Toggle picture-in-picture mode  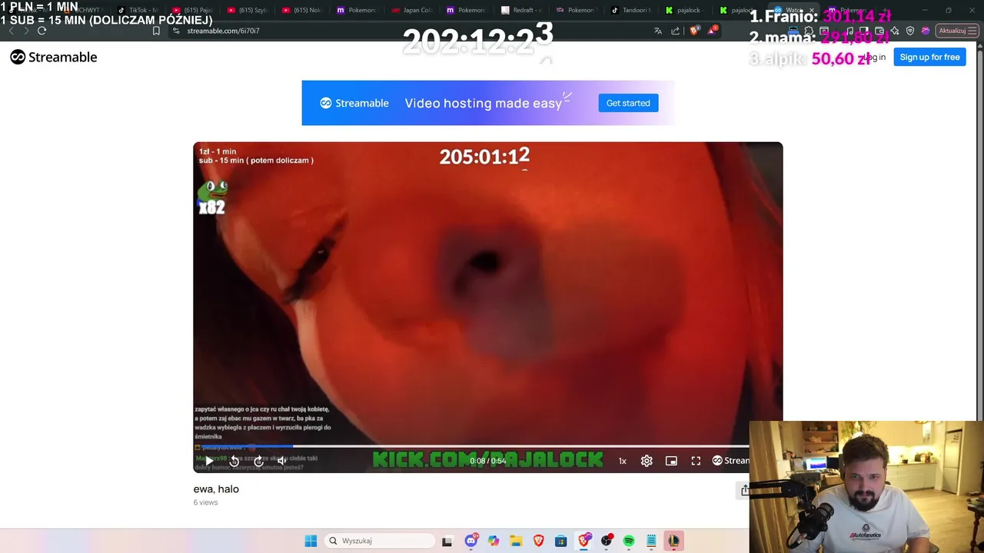[671, 461]
